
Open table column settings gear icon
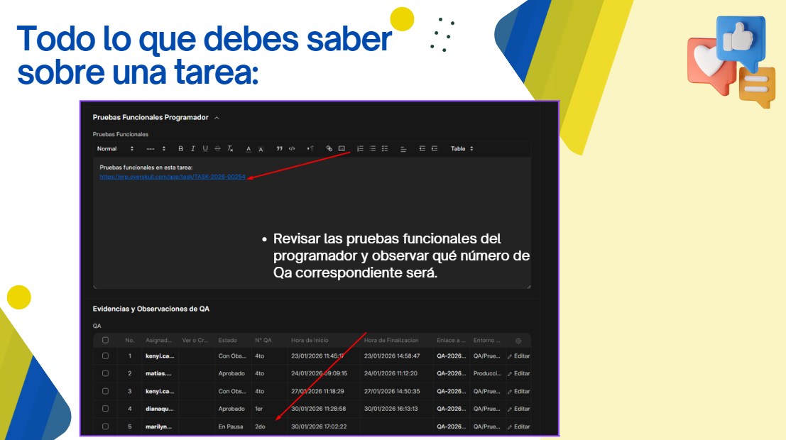click(518, 341)
